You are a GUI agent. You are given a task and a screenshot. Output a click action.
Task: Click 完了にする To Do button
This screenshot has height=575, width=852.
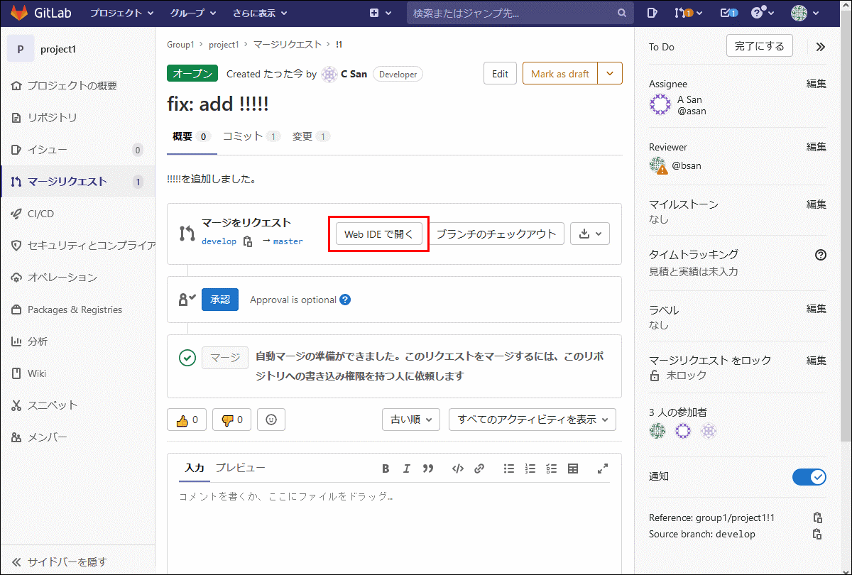click(x=760, y=46)
